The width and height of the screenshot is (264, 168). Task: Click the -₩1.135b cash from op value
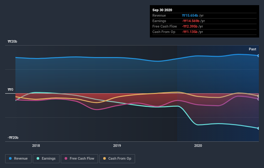[190, 32]
